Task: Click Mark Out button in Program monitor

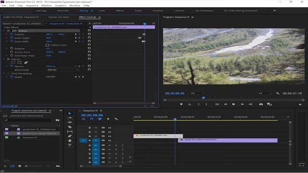Action: [206, 104]
